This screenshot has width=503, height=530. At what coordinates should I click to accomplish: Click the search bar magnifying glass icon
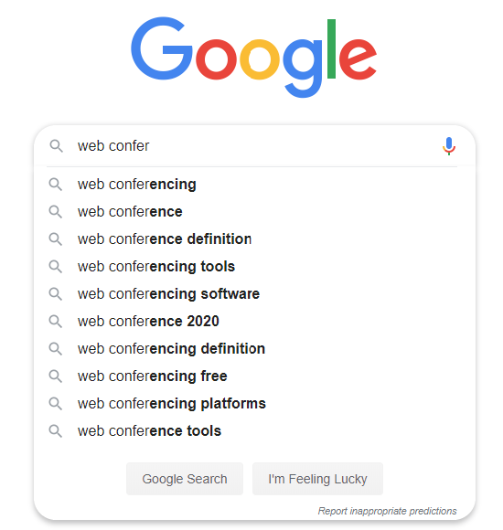(x=56, y=146)
